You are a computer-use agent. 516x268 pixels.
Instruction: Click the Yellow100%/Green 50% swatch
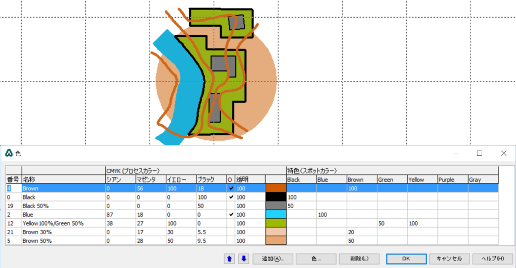tap(276, 223)
